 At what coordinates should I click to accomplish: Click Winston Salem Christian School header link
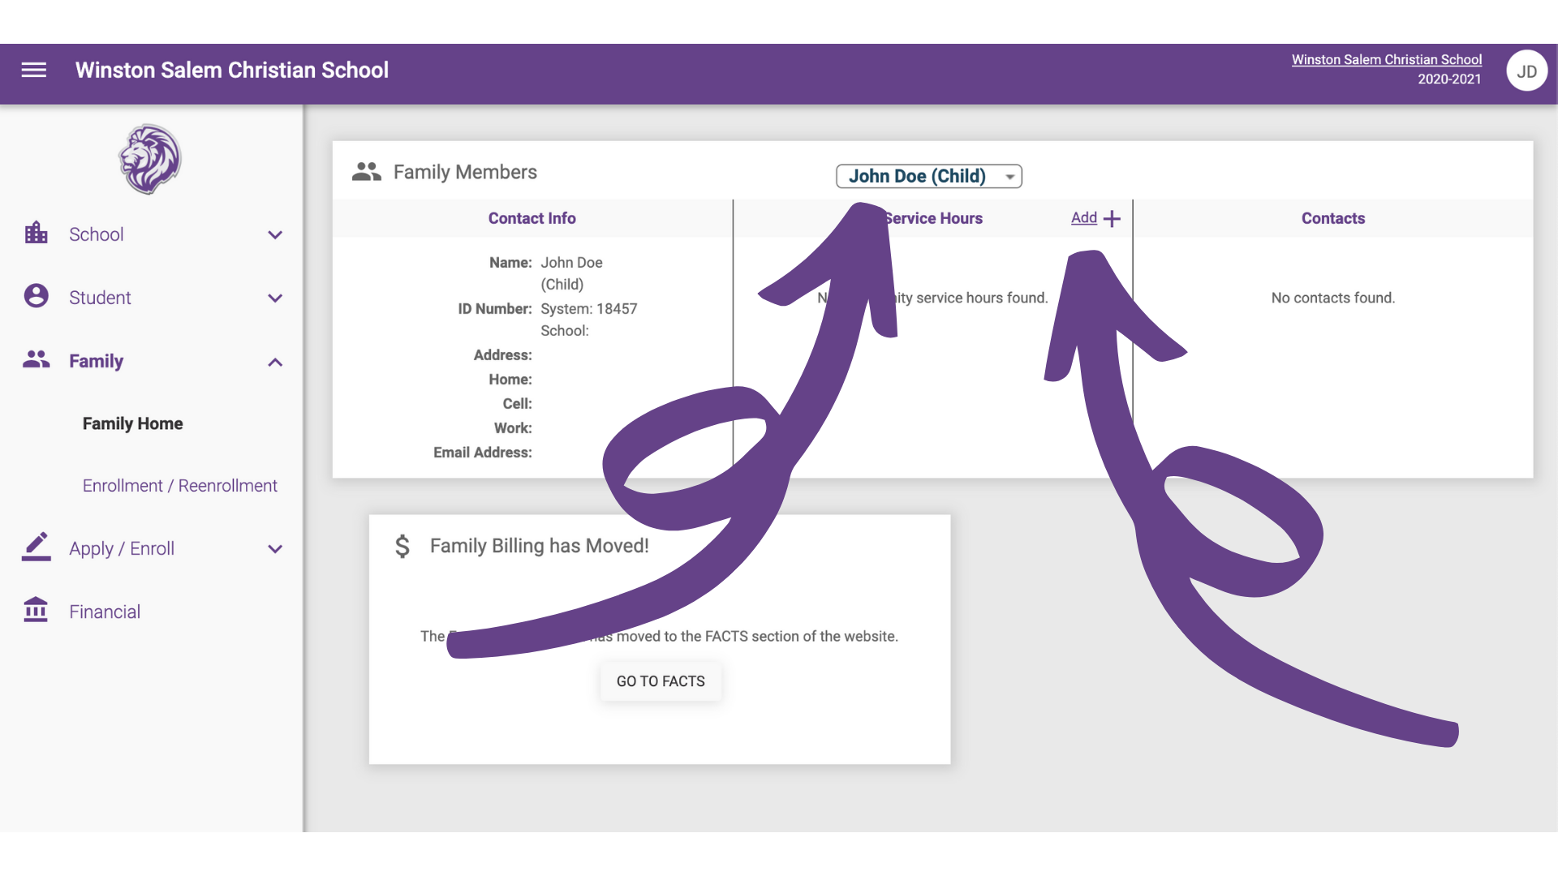pos(1386,60)
